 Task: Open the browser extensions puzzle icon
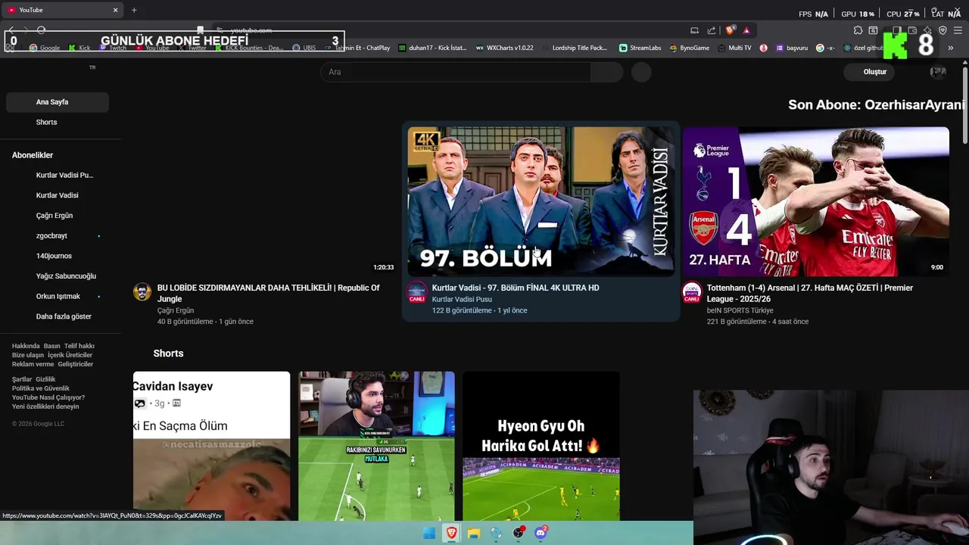coord(858,30)
